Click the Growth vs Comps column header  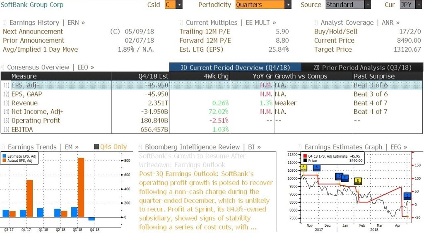coord(313,76)
